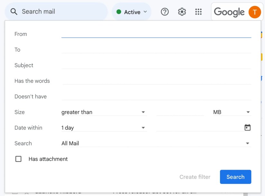Image resolution: width=265 pixels, height=196 pixels.
Task: Check the Has attachment checkbox
Action: click(x=18, y=159)
